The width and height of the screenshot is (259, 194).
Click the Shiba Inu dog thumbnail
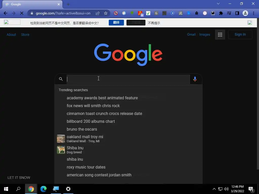click(x=61, y=150)
